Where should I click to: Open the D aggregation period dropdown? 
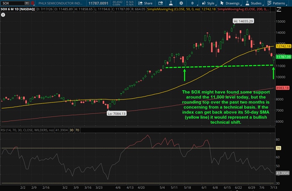coord(194,3)
